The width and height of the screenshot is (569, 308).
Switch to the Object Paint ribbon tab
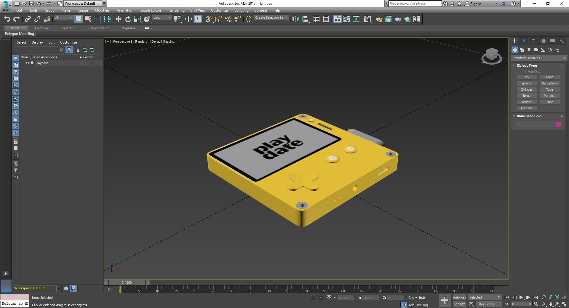click(99, 28)
